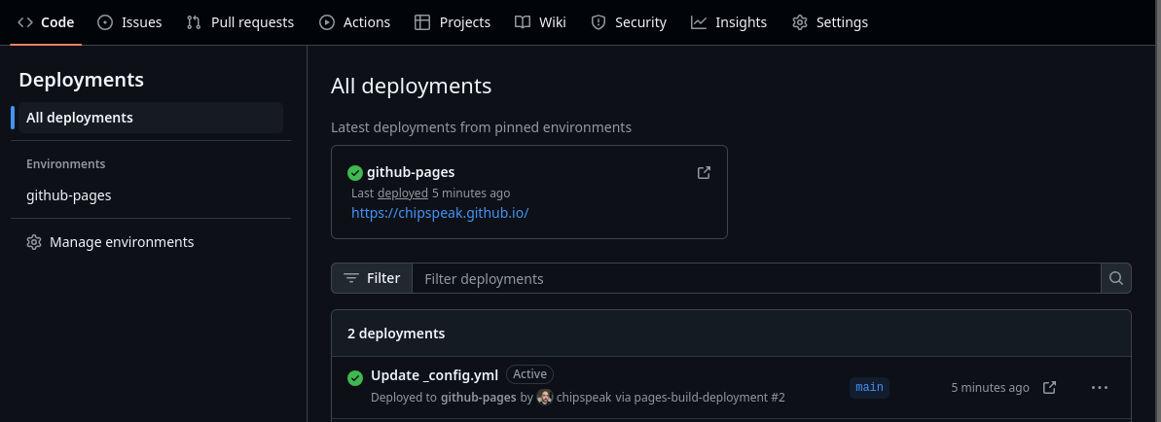Click 'Deployments' sidebar title

[82, 80]
